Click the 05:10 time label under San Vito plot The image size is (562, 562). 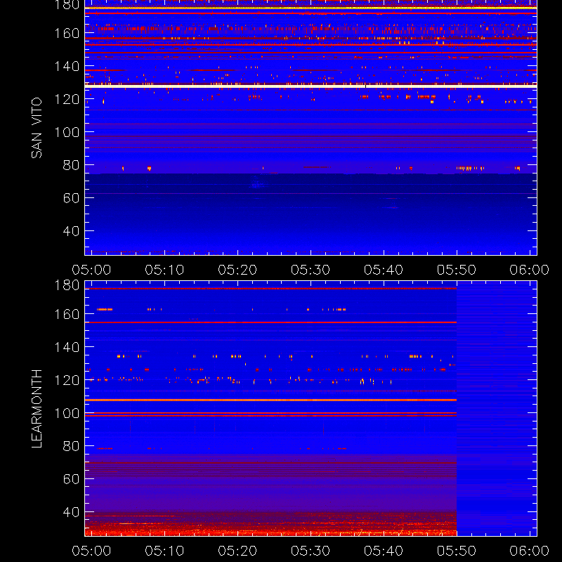[x=164, y=270]
